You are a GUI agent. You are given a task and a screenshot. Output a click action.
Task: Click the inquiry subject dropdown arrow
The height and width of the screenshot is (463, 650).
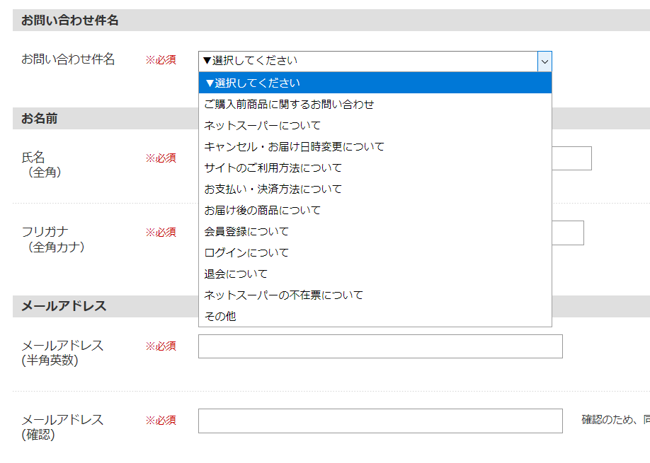click(544, 61)
